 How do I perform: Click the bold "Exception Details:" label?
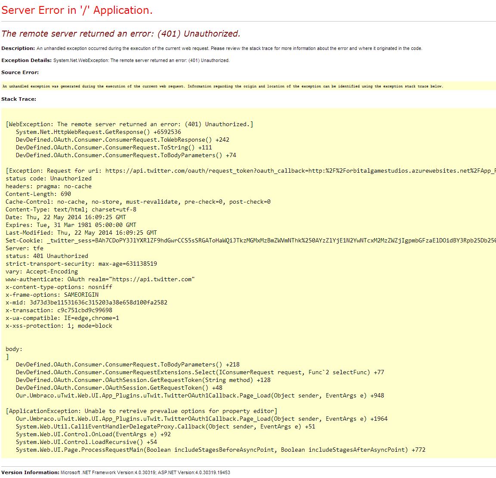(26, 60)
